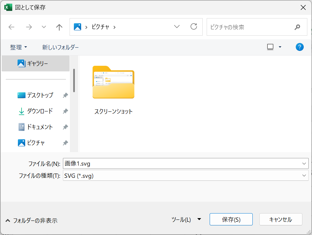
Task: Unpin ダウンロード from the navigation pane
Action: tap(65, 111)
